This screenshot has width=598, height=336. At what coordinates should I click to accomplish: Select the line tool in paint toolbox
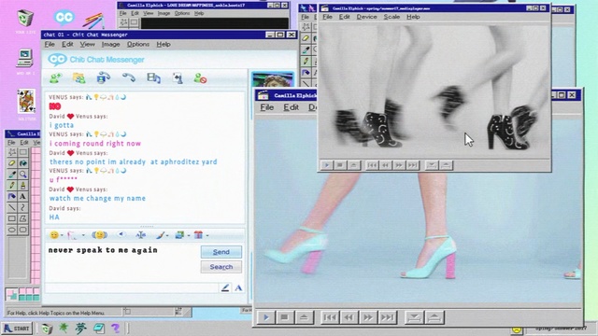coord(12,207)
